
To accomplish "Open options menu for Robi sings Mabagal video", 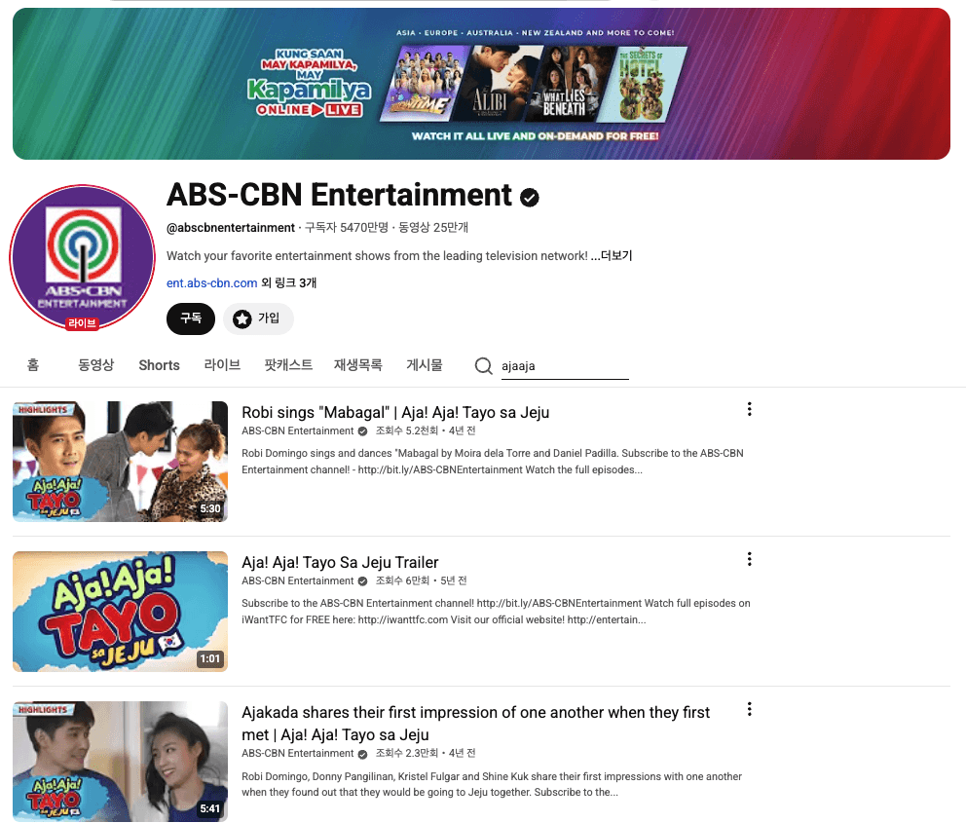I will click(749, 409).
